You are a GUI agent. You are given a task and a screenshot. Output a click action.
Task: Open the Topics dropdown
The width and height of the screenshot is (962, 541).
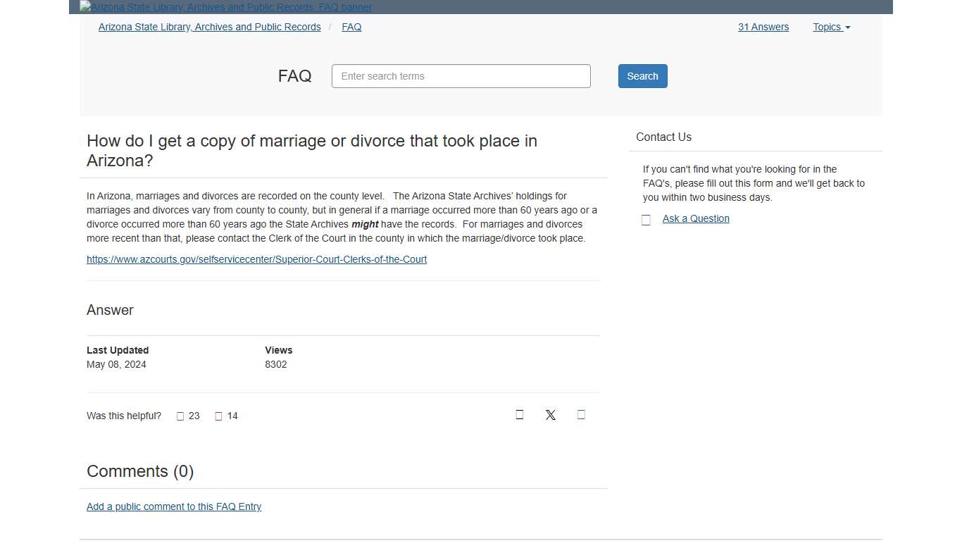[831, 27]
